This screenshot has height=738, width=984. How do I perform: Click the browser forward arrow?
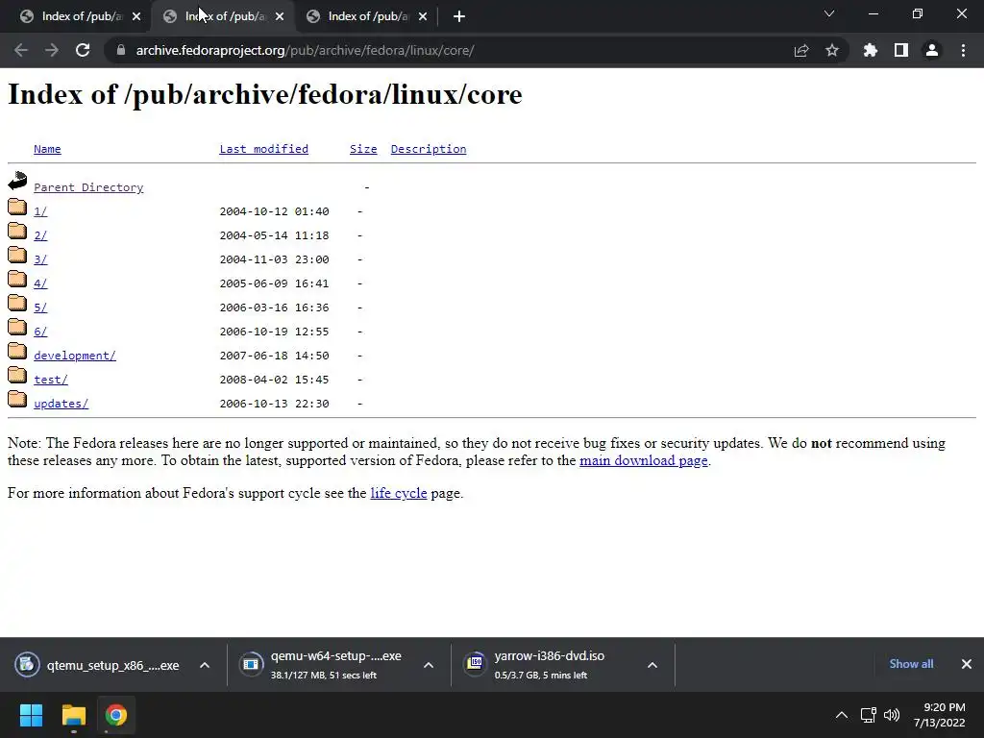coord(52,50)
